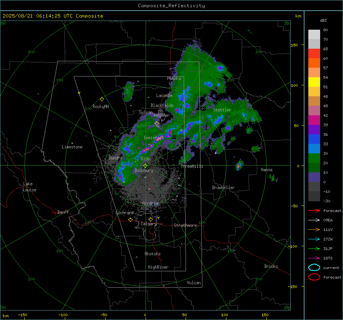Select the red 60–65 dBZ swatch
The height and width of the screenshot is (320, 343).
point(314,53)
